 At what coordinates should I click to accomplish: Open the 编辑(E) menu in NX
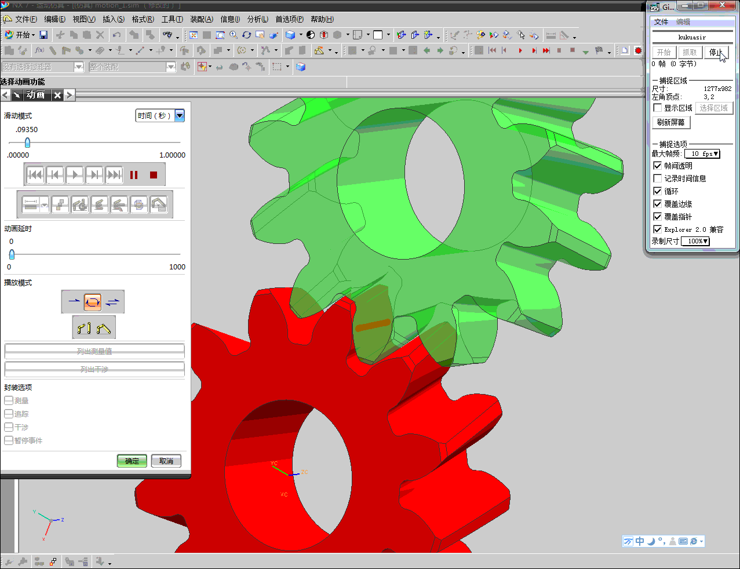[x=55, y=19]
